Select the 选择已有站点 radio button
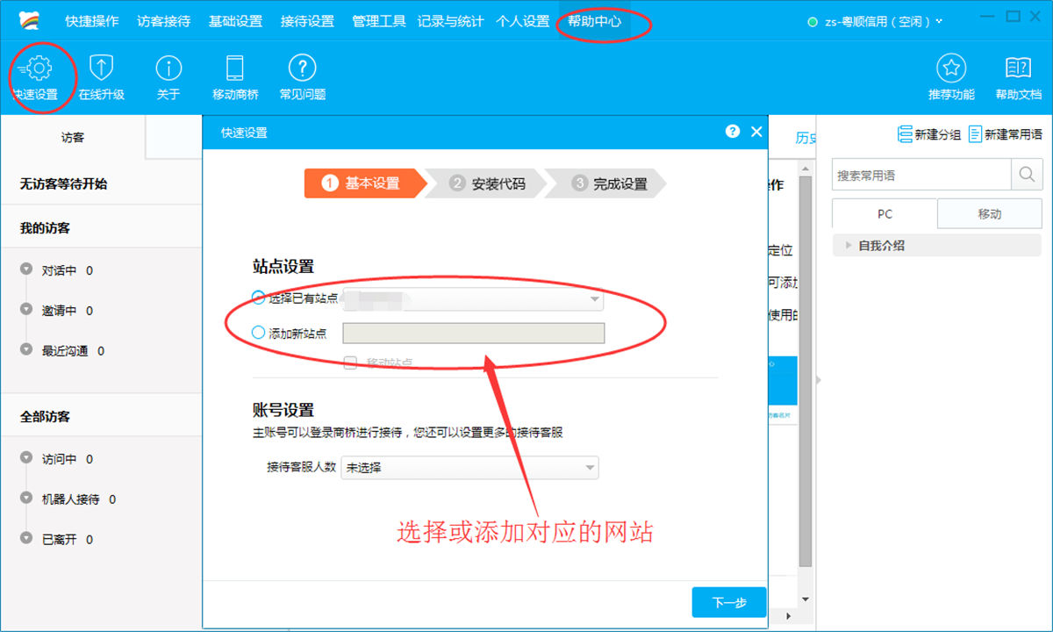 [258, 298]
